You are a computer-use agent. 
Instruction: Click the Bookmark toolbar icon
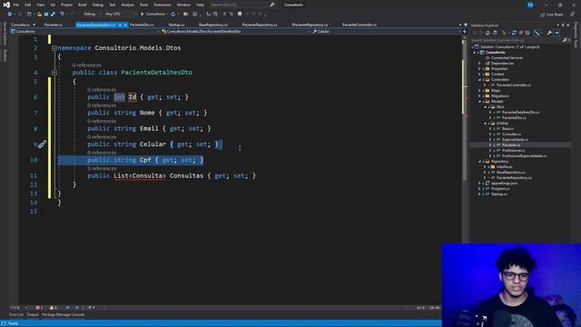click(x=240, y=15)
